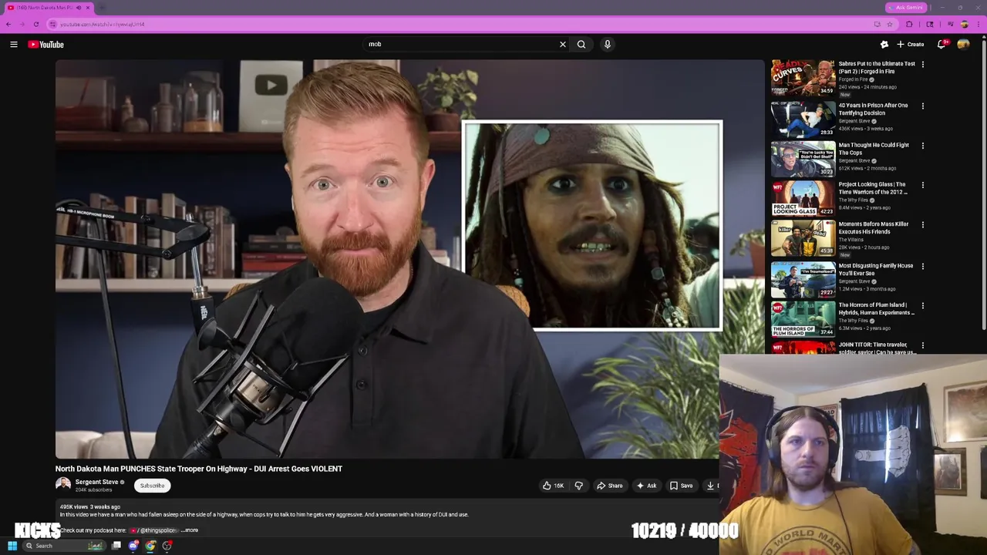Click Ask Gemini in the browser
The width and height of the screenshot is (987, 555).
(x=905, y=7)
